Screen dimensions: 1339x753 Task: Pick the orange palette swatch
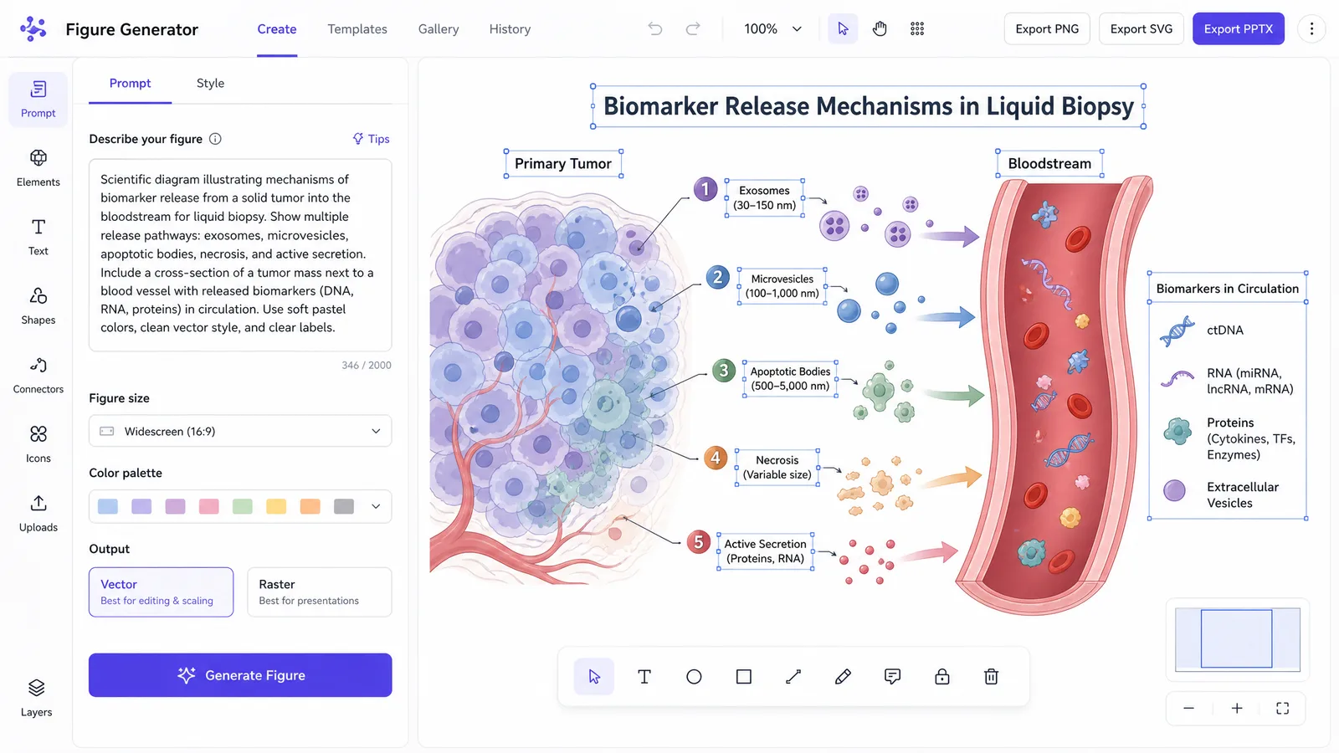(310, 506)
